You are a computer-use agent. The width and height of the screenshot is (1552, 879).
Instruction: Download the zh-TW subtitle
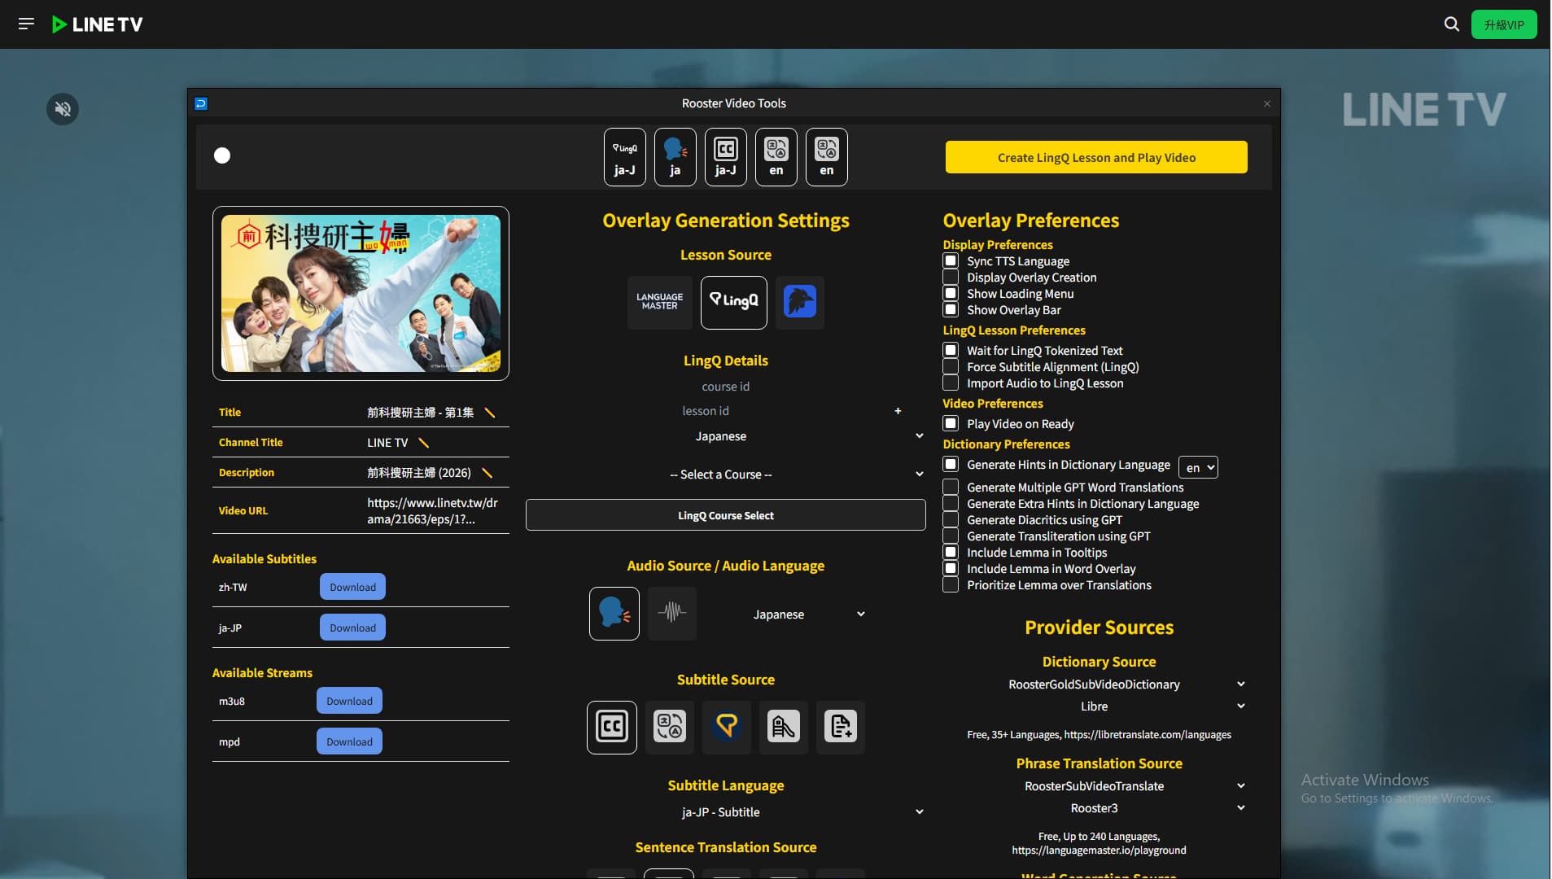[352, 587]
